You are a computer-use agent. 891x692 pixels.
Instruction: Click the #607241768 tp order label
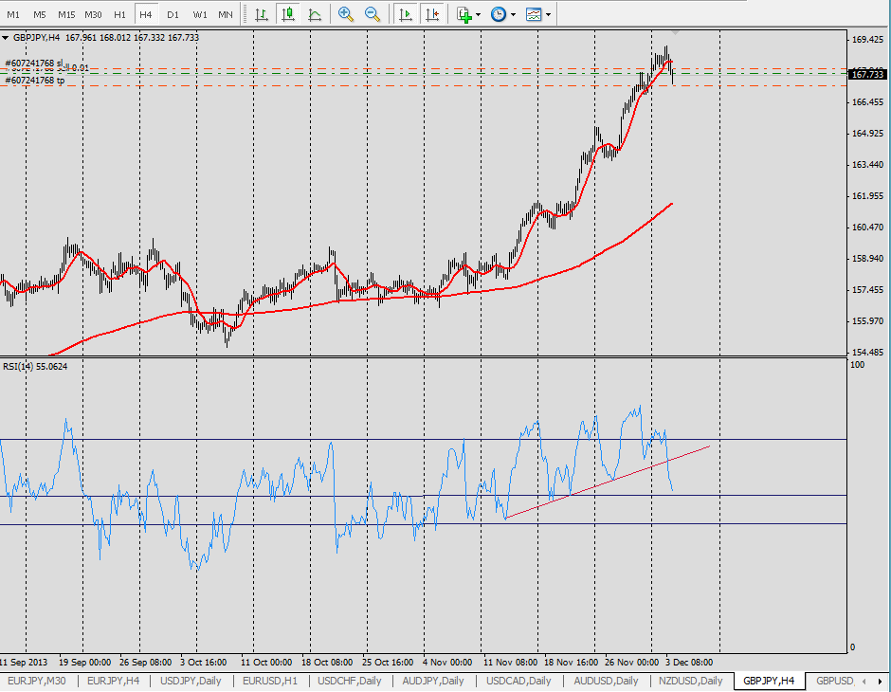(35, 81)
